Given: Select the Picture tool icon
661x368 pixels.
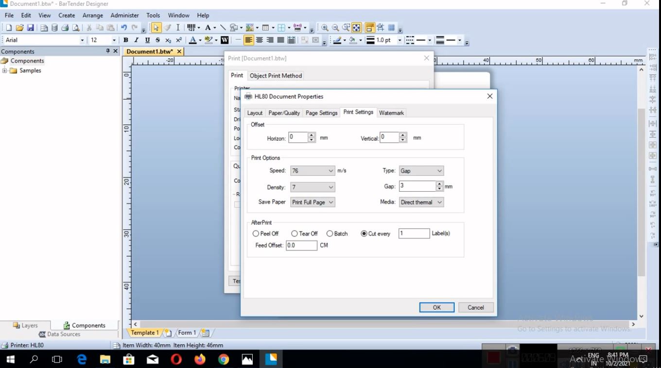Looking at the screenshot, I should 250,28.
